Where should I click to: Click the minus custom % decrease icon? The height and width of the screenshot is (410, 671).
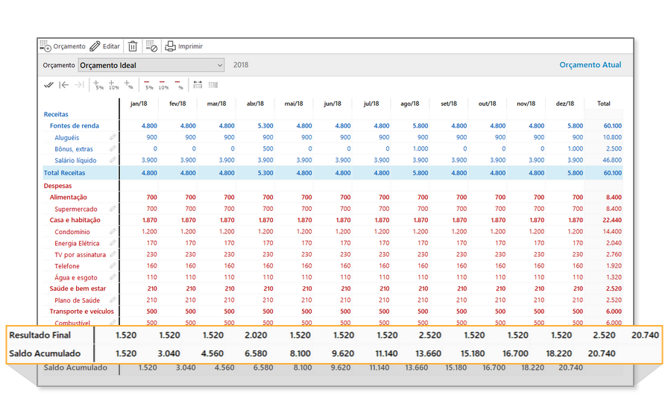coord(179,85)
